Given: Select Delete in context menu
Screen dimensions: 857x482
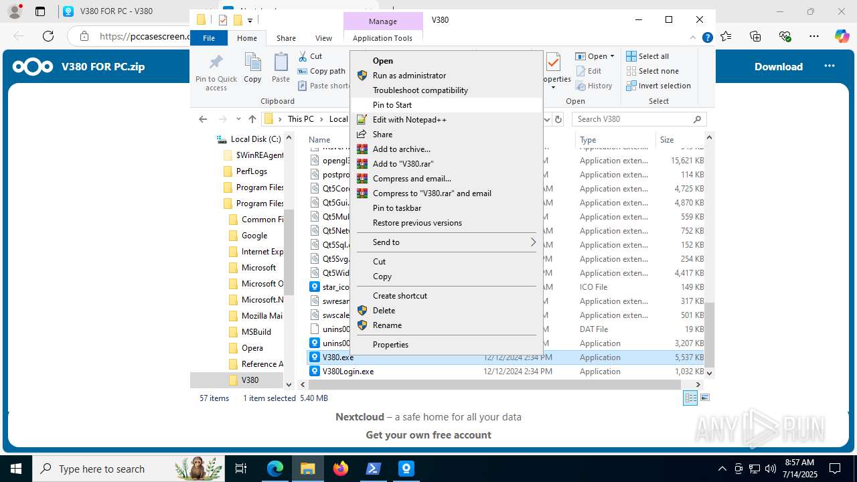Looking at the screenshot, I should 446,311.
